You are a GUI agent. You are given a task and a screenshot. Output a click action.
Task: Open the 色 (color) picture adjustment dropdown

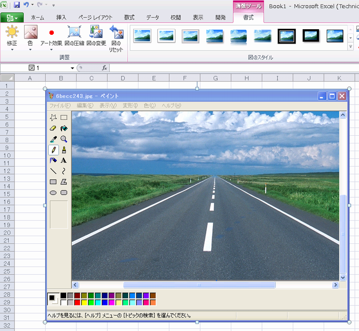coord(30,38)
